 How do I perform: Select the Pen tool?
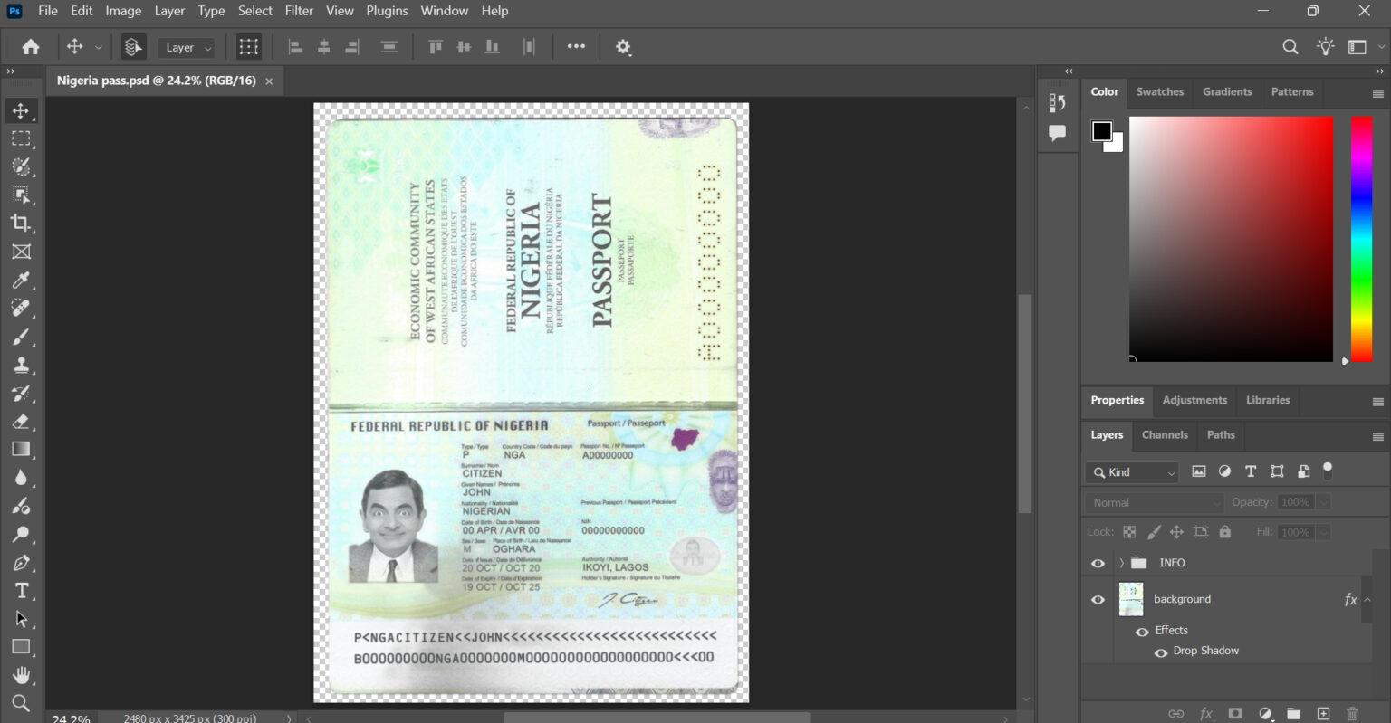[x=21, y=563]
